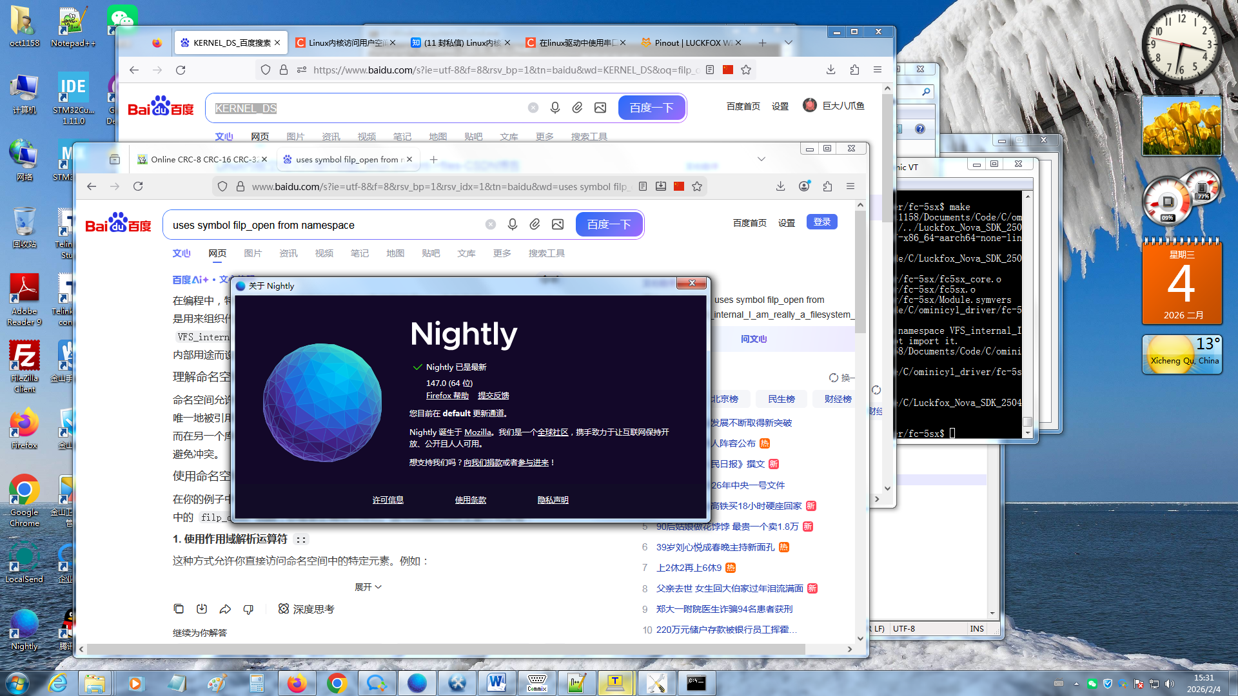Screen dimensions: 1238x696
Task: Open the list all tabs chevron
Action: (761, 159)
